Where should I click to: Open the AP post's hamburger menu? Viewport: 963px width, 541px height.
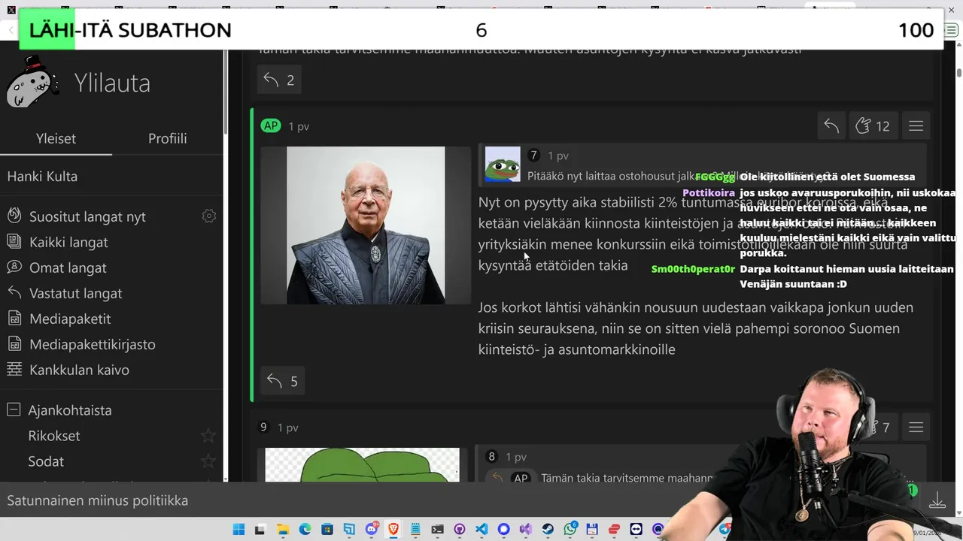click(916, 126)
